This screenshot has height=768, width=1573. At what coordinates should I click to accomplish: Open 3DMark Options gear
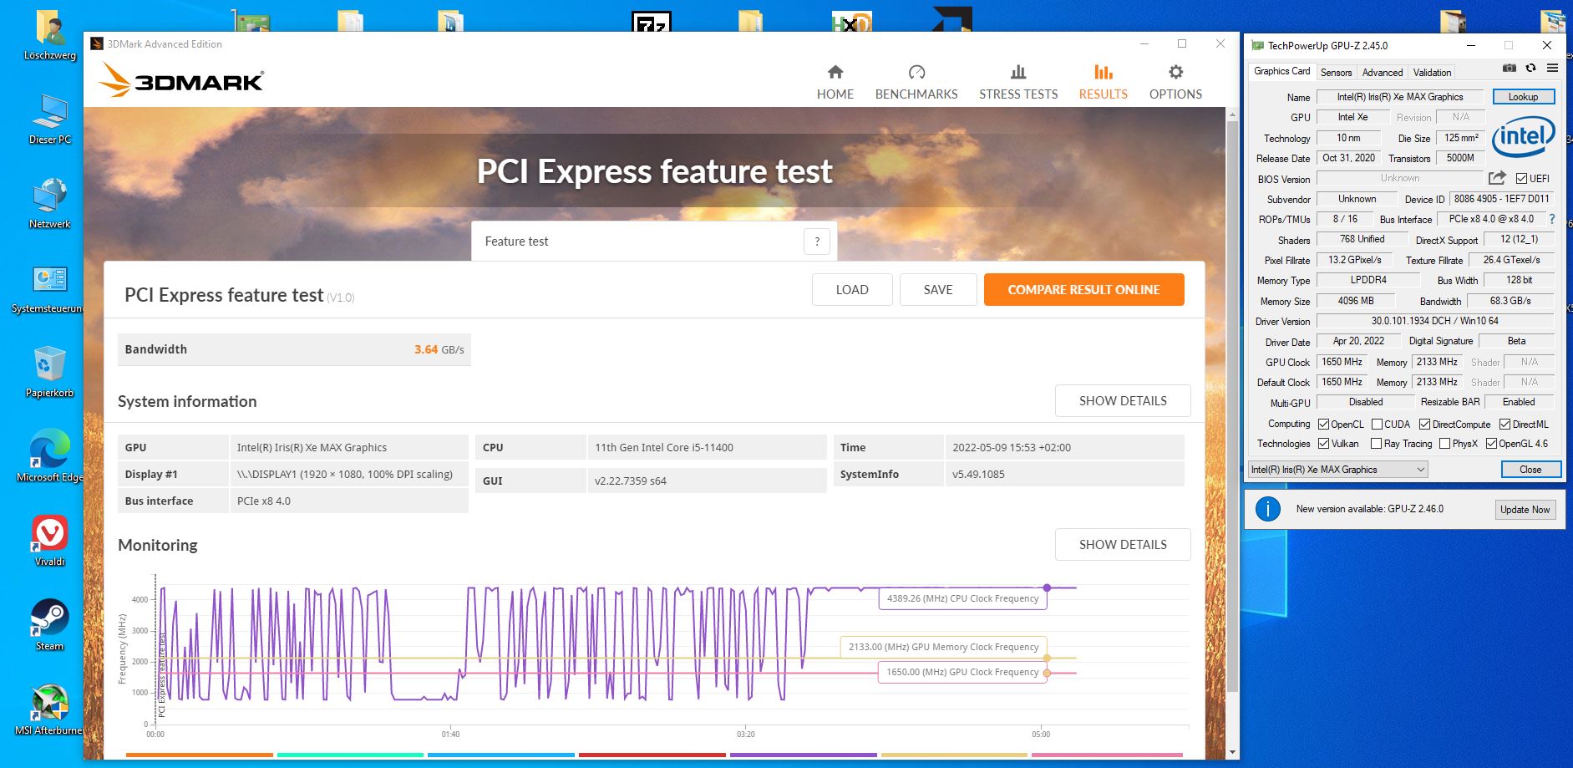click(1175, 82)
